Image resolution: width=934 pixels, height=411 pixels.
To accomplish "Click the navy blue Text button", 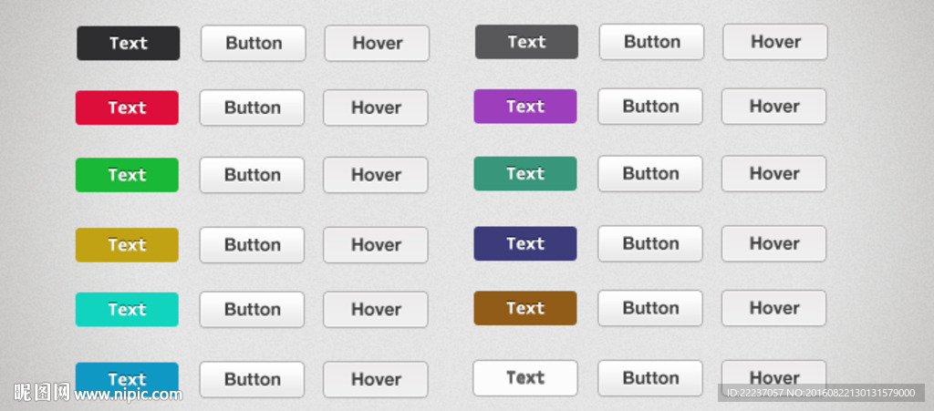I will click(x=525, y=243).
